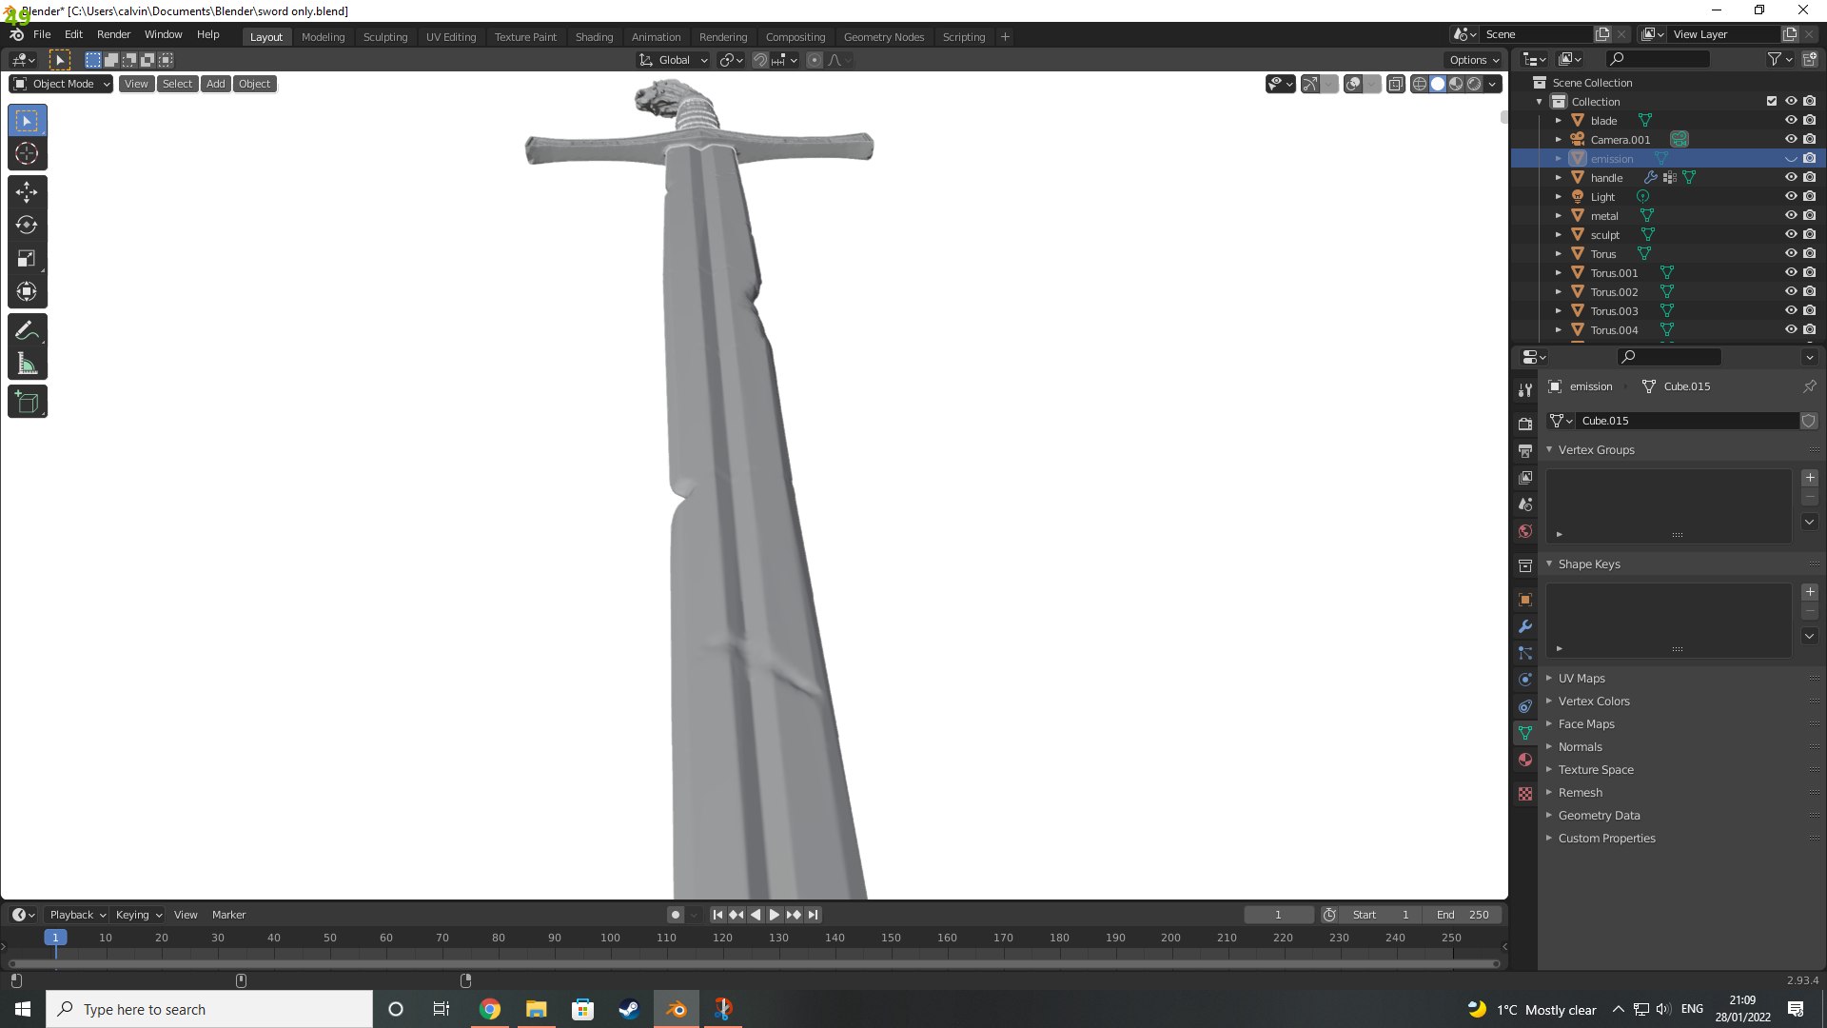Expand the UV Maps panel
The width and height of the screenshot is (1827, 1028).
1581,679
